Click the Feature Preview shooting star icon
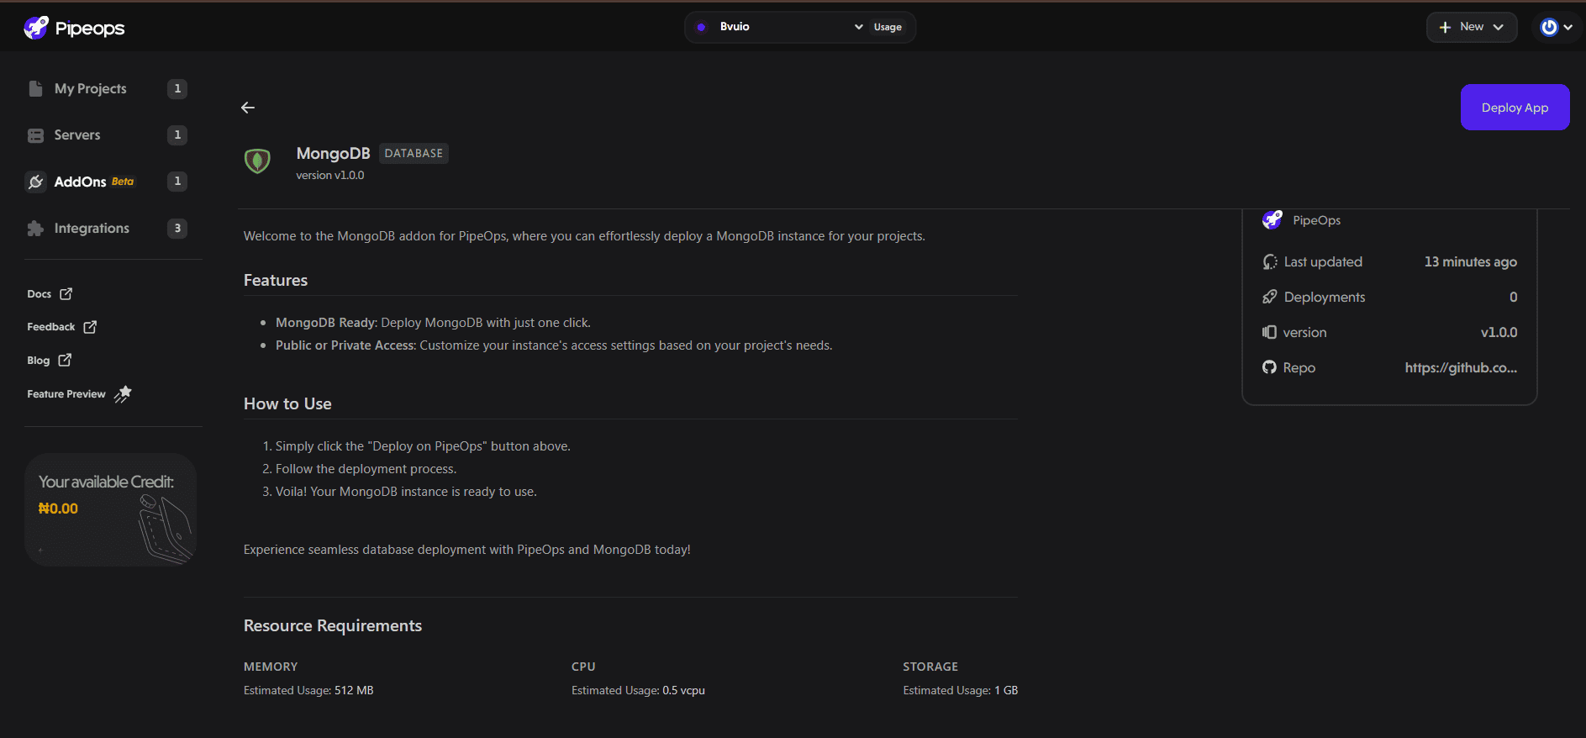This screenshot has height=738, width=1586. [123, 393]
